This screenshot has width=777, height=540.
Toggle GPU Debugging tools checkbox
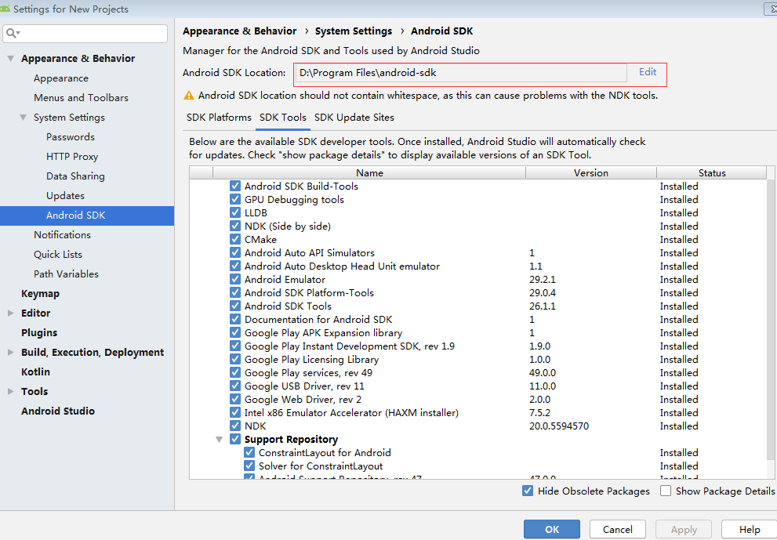coord(235,200)
